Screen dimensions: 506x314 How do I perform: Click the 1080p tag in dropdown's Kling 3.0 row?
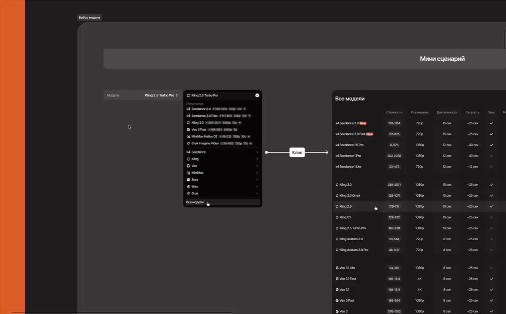(226, 123)
